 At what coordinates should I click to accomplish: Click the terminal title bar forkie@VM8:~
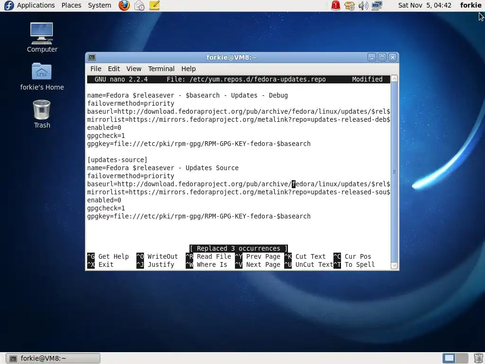231,57
